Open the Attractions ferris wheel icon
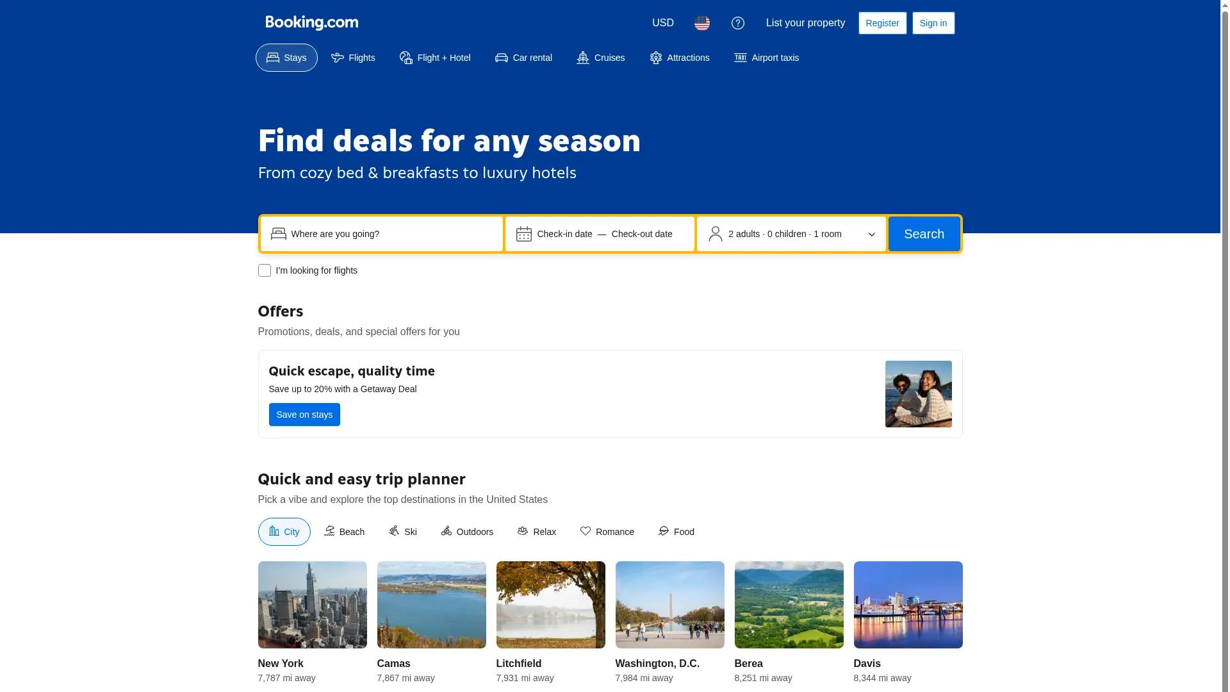Image resolution: width=1230 pixels, height=692 pixels. (x=656, y=57)
